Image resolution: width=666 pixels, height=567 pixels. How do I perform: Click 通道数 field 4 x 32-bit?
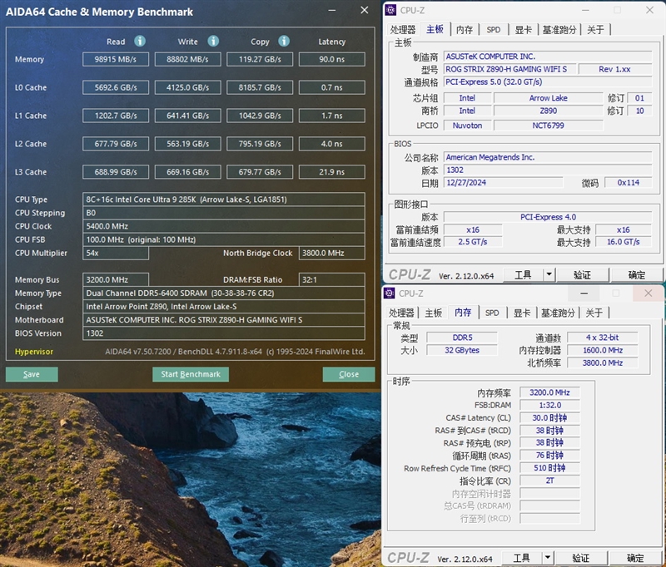[x=602, y=338]
